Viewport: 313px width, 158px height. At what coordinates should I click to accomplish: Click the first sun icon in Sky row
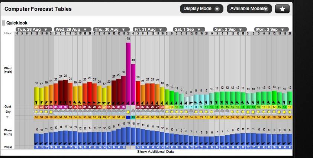click(36, 112)
